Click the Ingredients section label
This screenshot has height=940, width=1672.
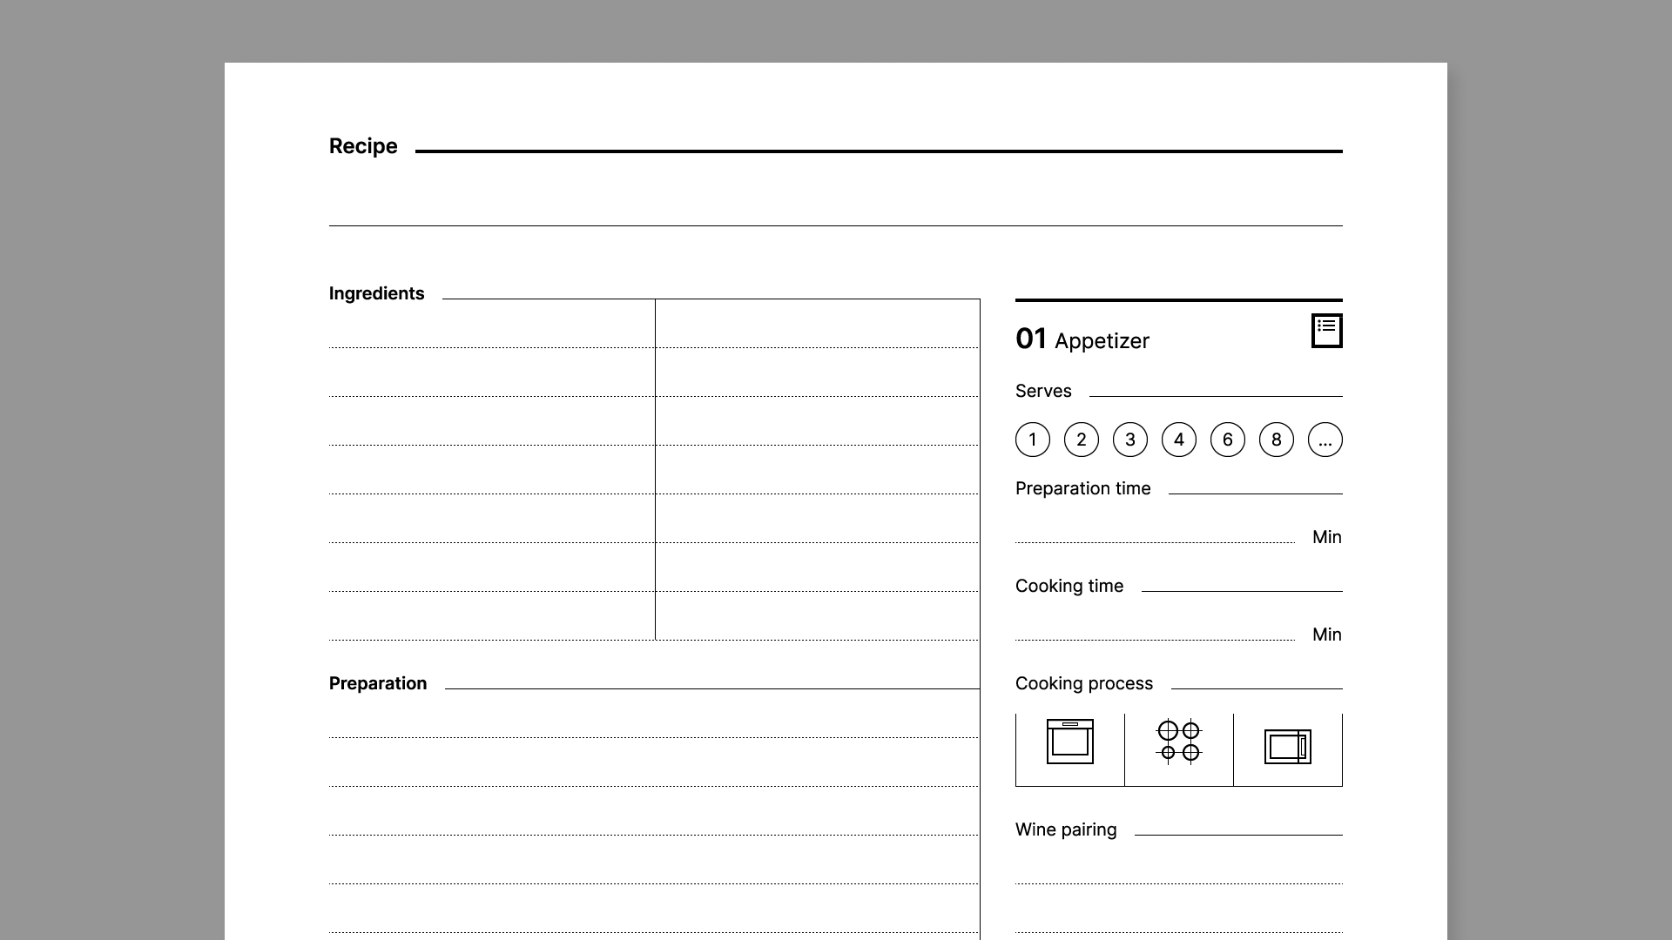pyautogui.click(x=376, y=293)
